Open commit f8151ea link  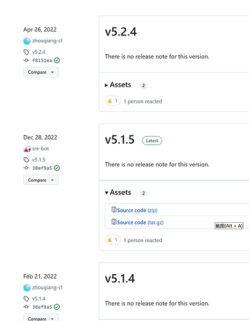click(x=42, y=60)
